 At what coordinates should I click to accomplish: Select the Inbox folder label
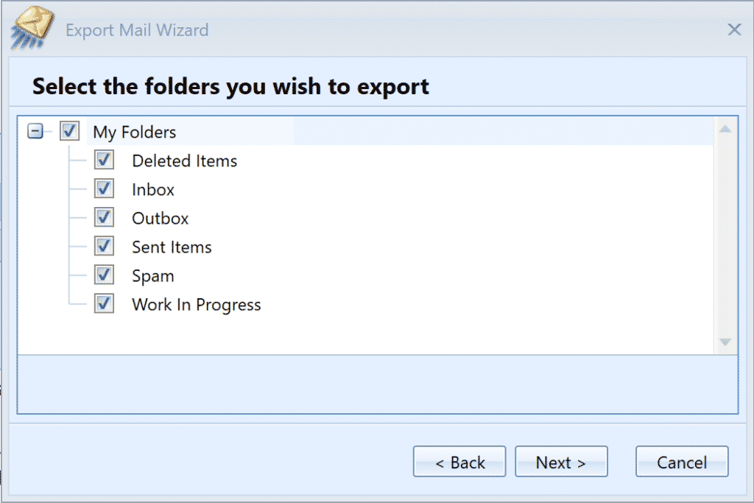[x=153, y=190]
